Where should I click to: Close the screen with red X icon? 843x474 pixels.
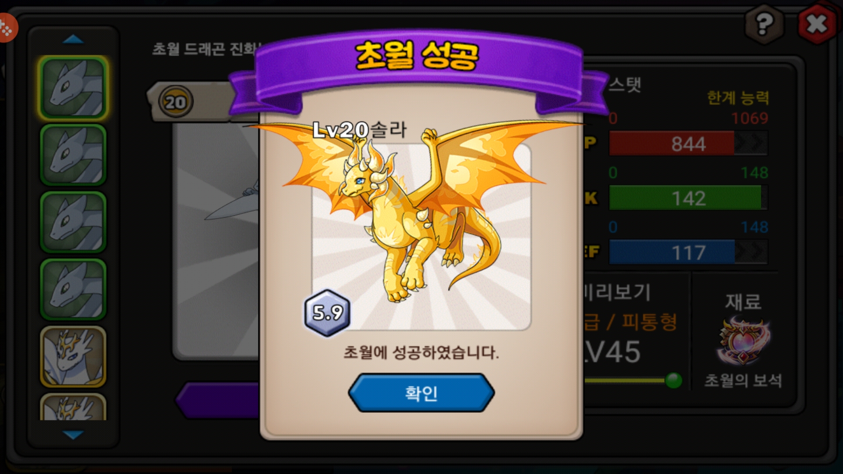coord(817,24)
